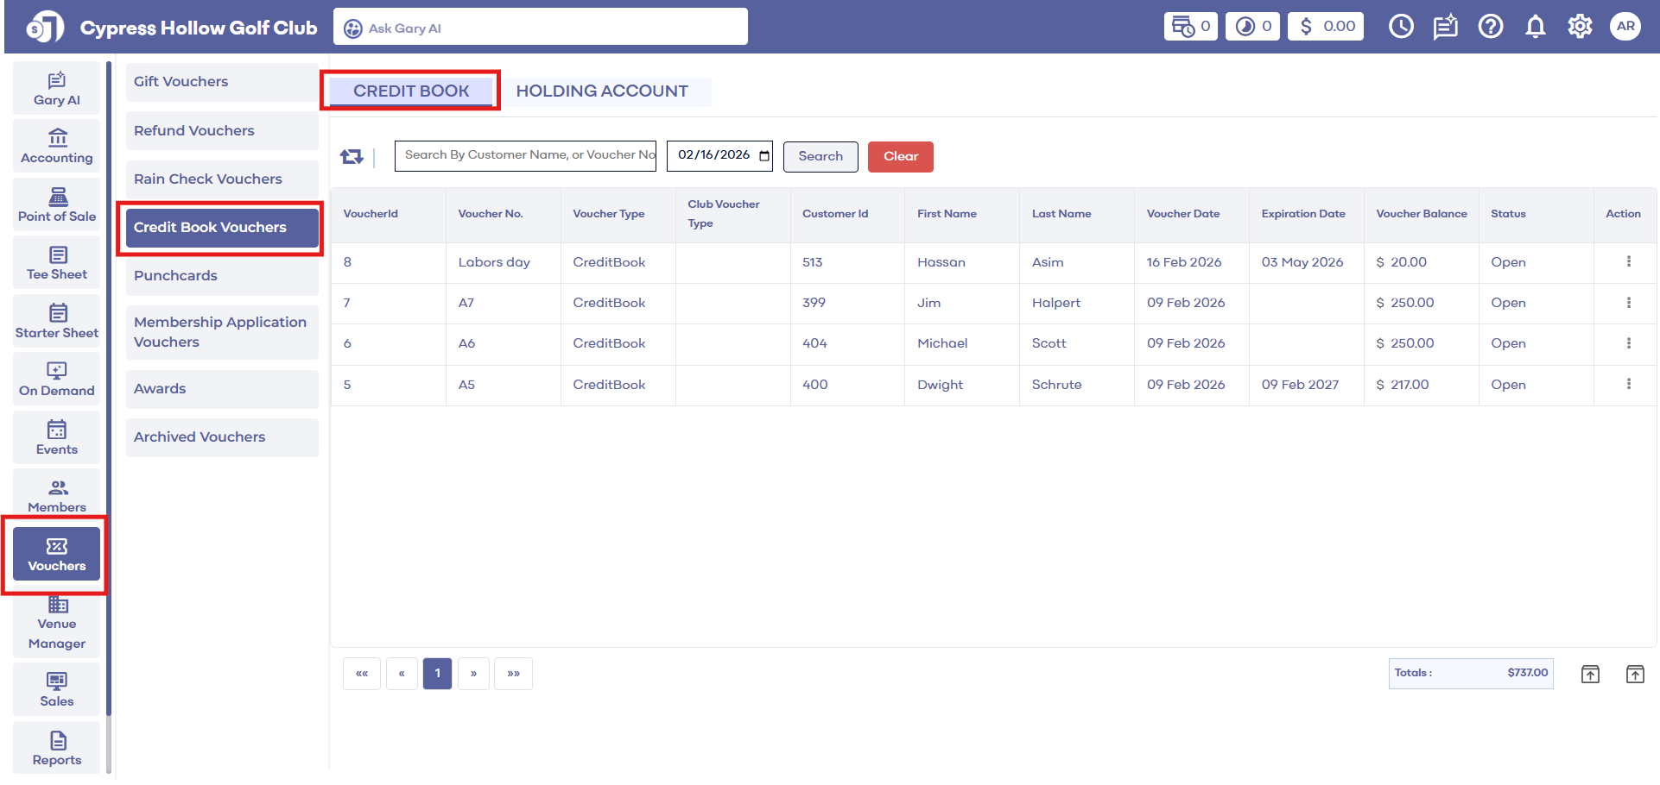Switch to the Holding Account tab
The height and width of the screenshot is (785, 1660).
point(602,91)
